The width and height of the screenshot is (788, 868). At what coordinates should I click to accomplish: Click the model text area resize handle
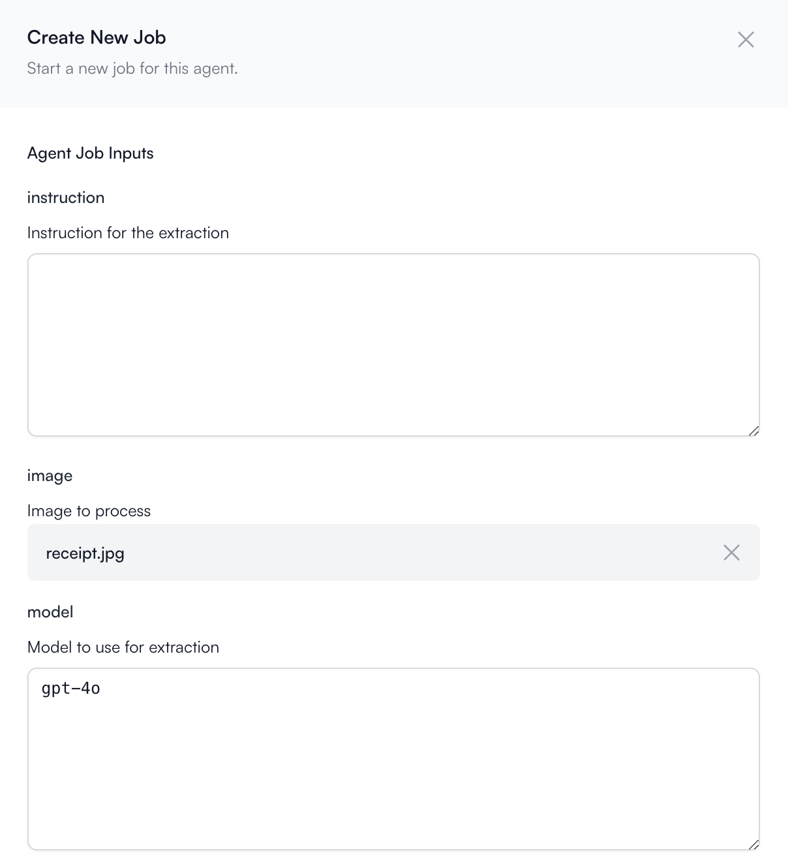[x=753, y=844]
